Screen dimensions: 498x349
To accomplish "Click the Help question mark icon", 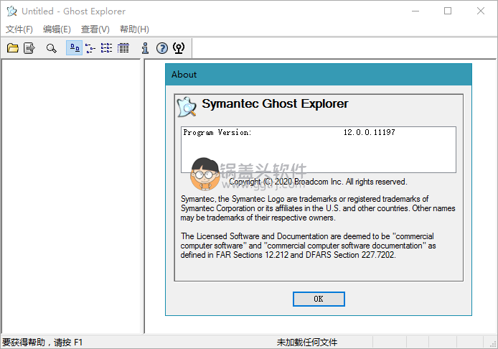I will coord(162,48).
